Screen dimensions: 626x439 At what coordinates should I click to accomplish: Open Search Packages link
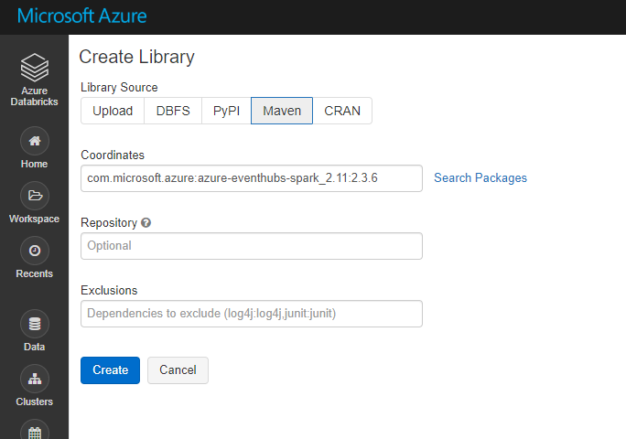480,178
